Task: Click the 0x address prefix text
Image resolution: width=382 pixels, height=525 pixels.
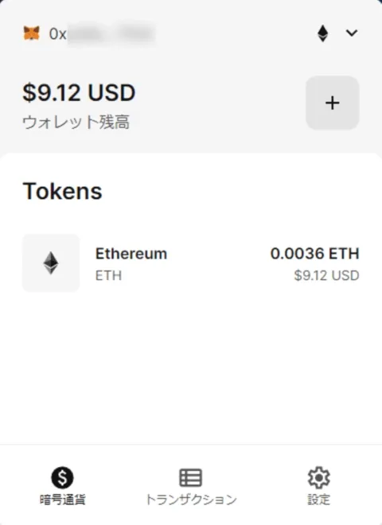Action: coord(57,34)
